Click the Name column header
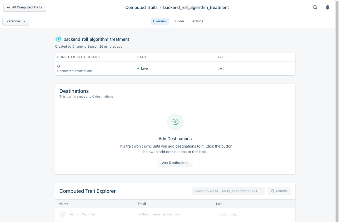The image size is (339, 222). click(x=64, y=204)
